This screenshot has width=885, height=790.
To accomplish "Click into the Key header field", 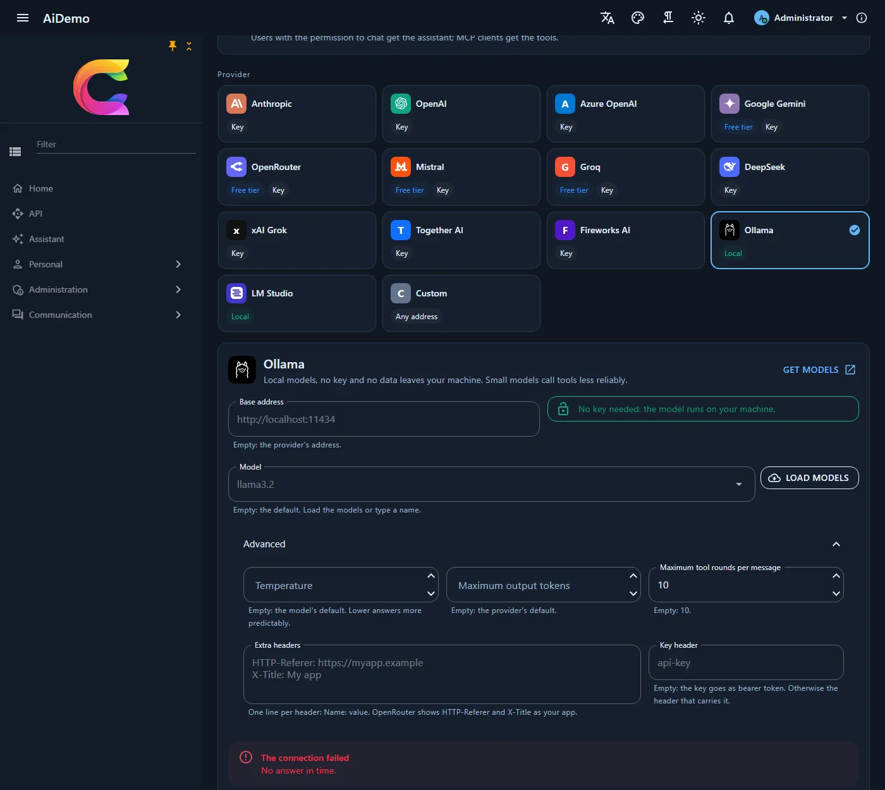I will 746,662.
